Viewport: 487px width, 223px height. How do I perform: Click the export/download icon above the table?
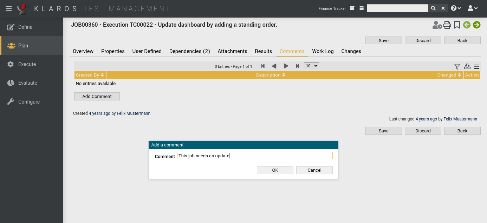point(467,66)
